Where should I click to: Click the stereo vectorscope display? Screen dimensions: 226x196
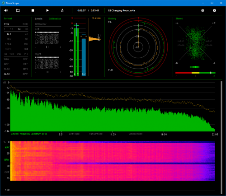click(195, 43)
